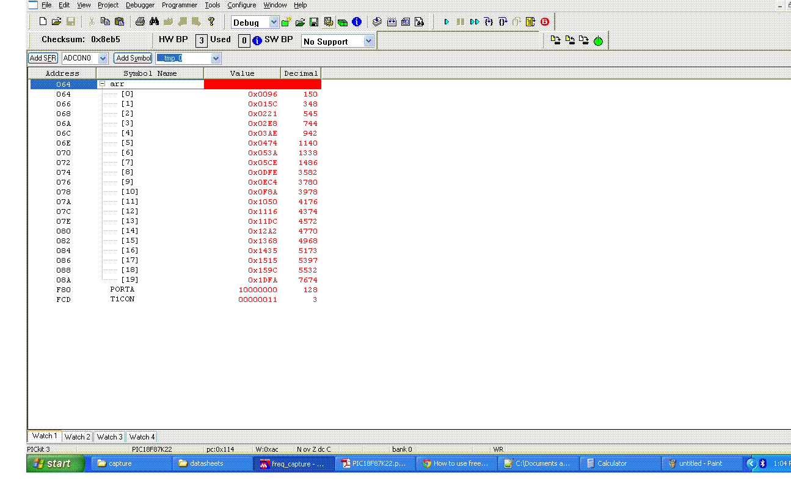Open the SW BP No Support dropdown
The height and width of the screenshot is (489, 791).
[x=368, y=41]
